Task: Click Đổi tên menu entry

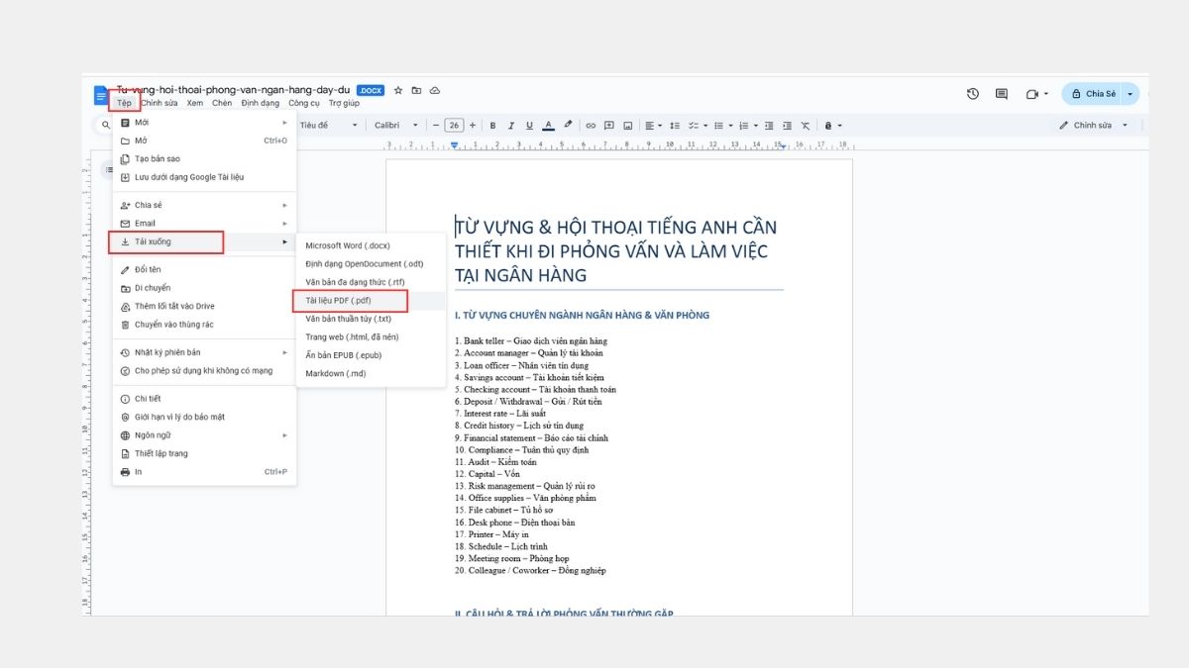Action: [x=203, y=269]
